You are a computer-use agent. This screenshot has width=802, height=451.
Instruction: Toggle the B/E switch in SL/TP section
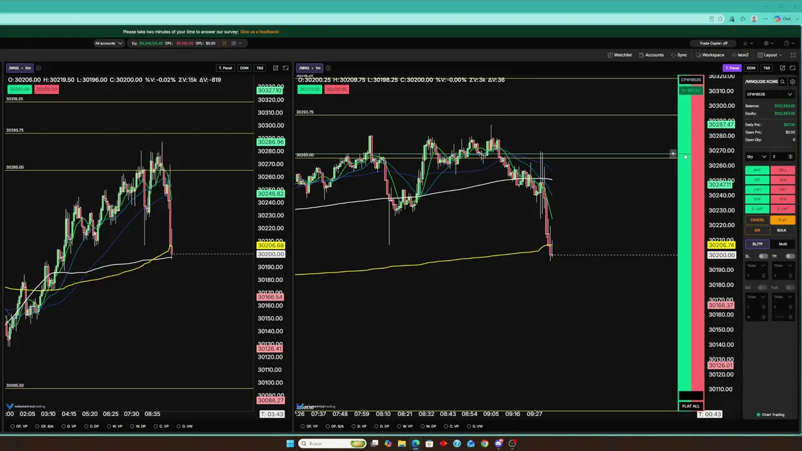pos(763,288)
